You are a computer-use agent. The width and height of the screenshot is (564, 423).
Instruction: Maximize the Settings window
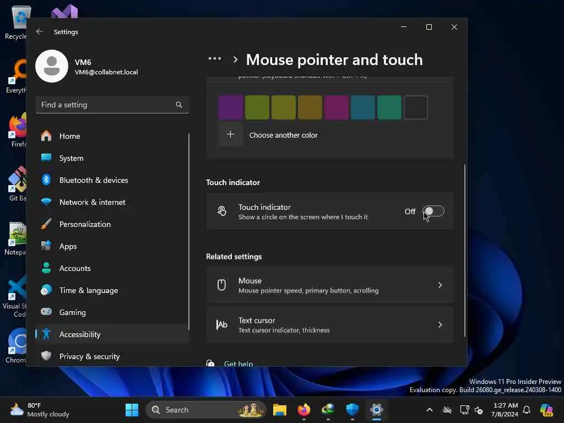tap(429, 27)
